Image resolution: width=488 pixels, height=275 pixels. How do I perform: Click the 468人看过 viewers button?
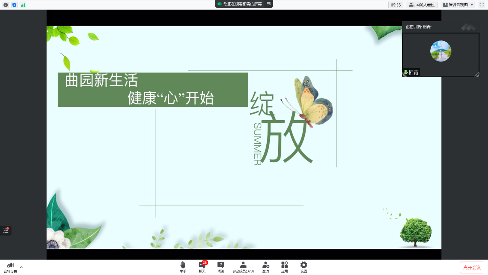click(422, 5)
